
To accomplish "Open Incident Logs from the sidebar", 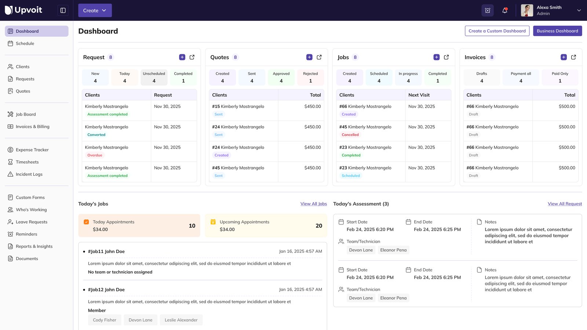I will click(29, 174).
